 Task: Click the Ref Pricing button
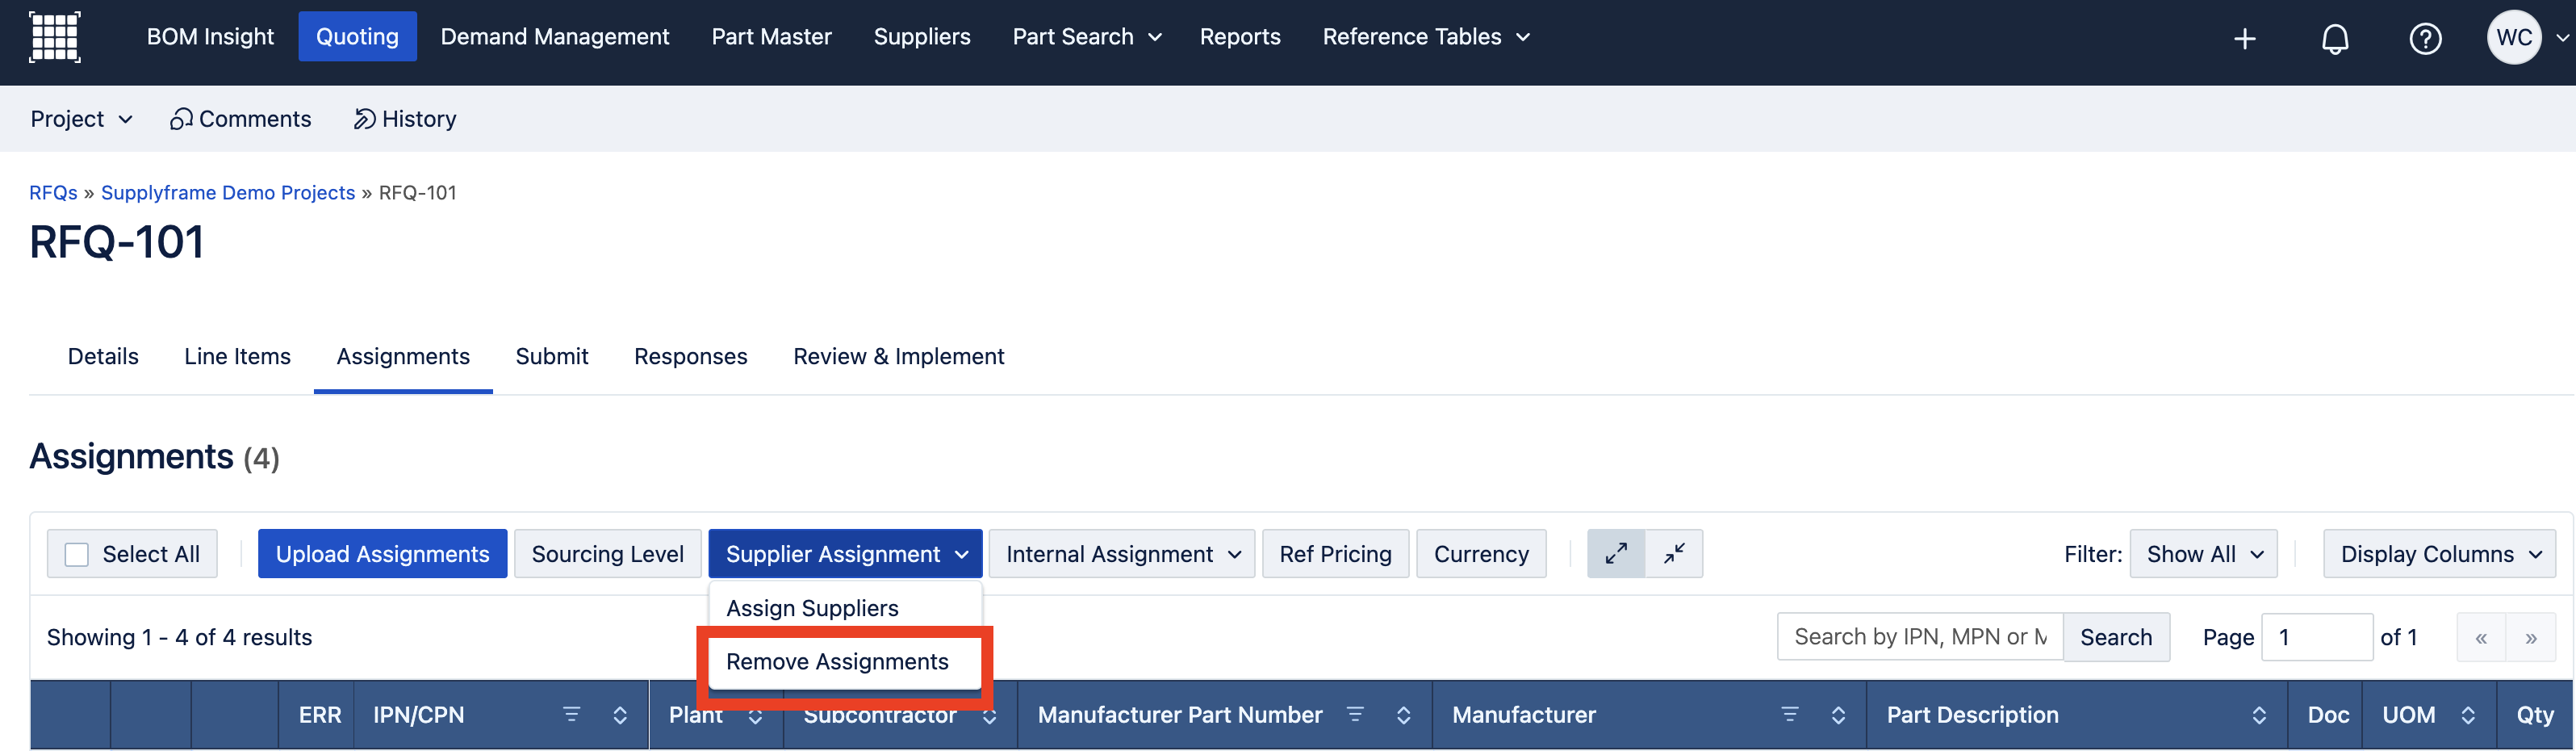pos(1335,554)
